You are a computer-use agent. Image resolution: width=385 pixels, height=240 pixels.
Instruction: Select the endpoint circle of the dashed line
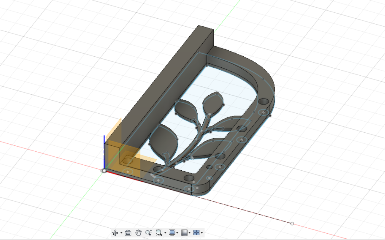(x=292, y=224)
